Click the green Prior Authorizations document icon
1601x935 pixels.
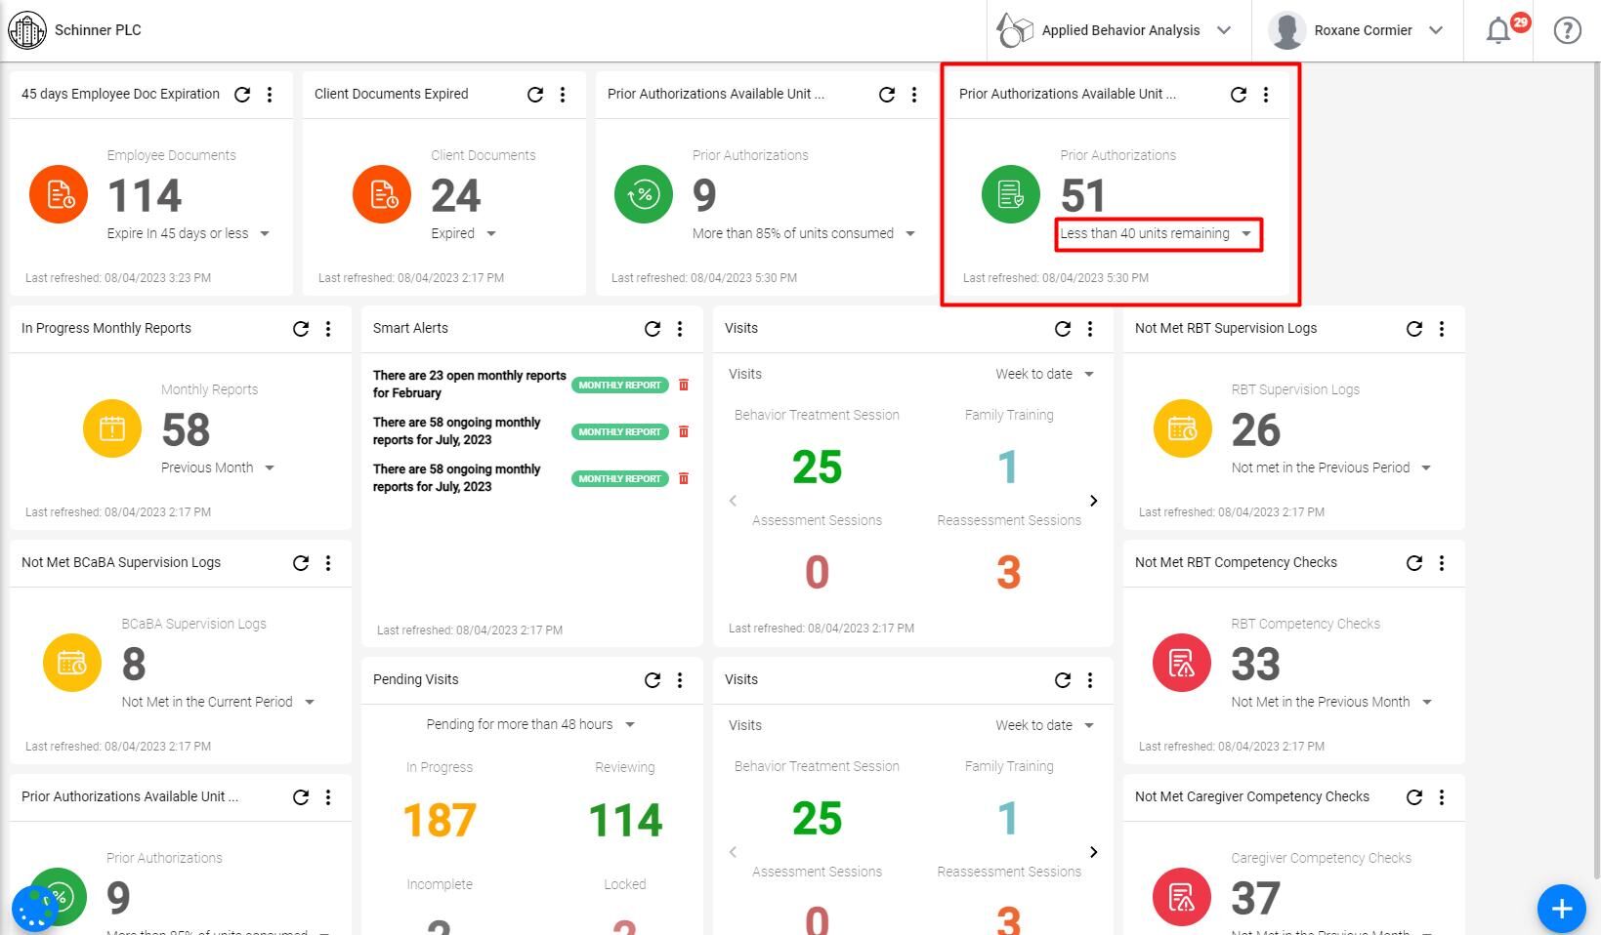click(1010, 193)
